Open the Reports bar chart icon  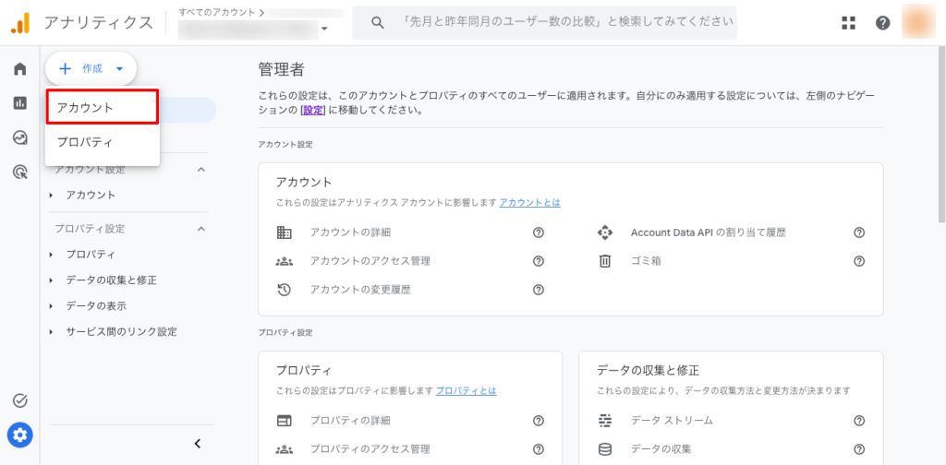19,103
